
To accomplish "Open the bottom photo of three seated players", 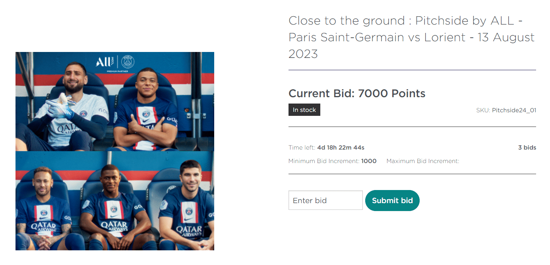I will (x=115, y=200).
